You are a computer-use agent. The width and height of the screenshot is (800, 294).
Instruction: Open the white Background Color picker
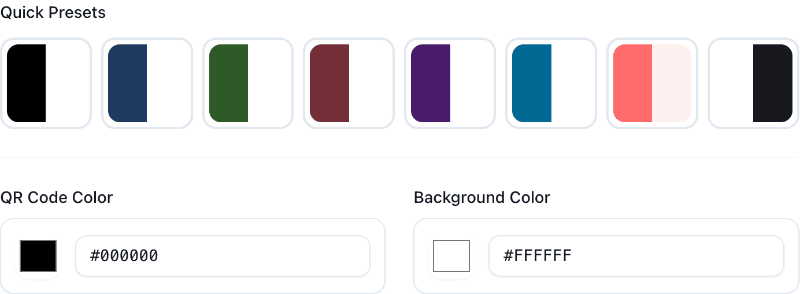(x=451, y=256)
